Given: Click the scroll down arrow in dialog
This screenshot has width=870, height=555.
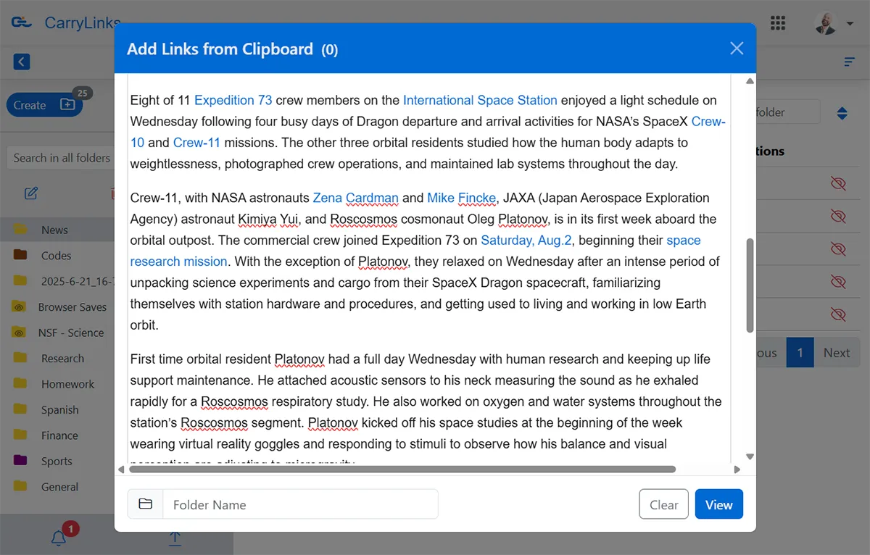Looking at the screenshot, I should point(750,456).
